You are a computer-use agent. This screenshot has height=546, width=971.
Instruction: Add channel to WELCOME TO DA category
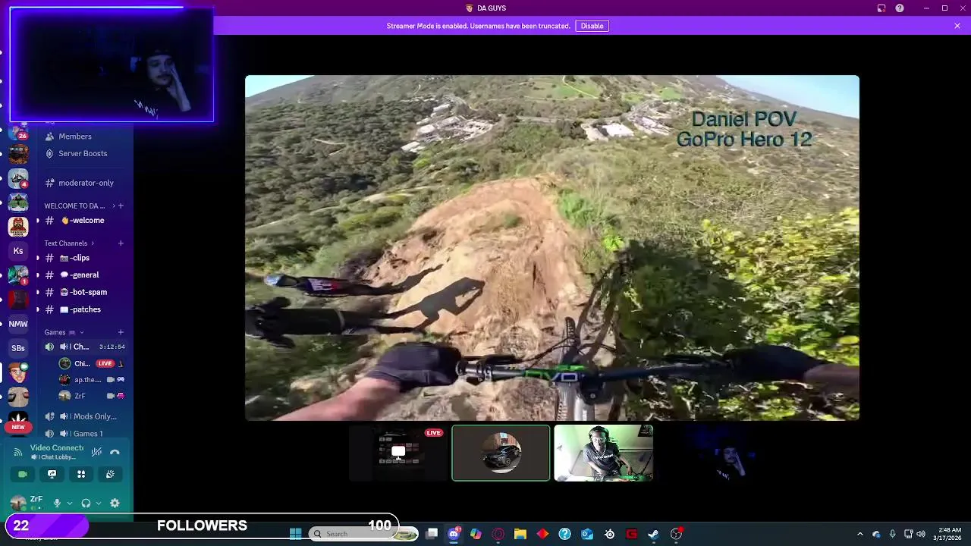121,206
